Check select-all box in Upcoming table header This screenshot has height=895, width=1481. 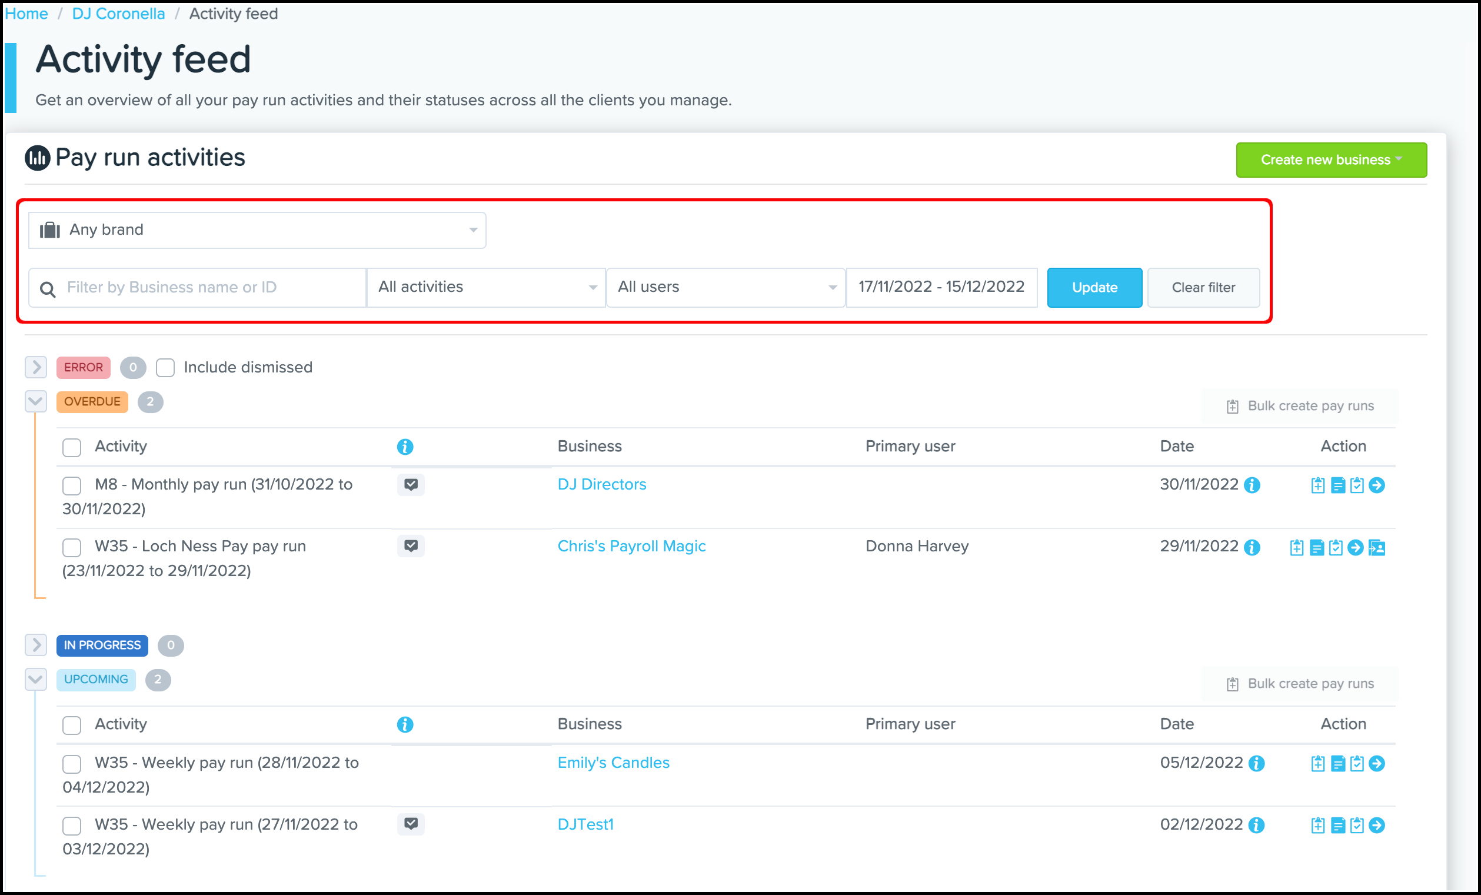72,725
